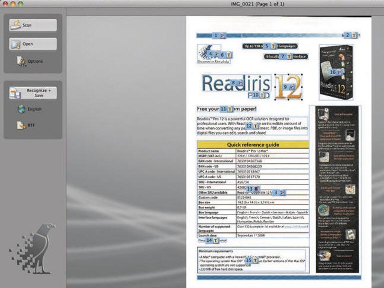Choose the English recognition language

click(x=29, y=109)
